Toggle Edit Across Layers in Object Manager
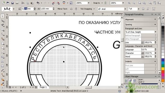 click(x=130, y=81)
